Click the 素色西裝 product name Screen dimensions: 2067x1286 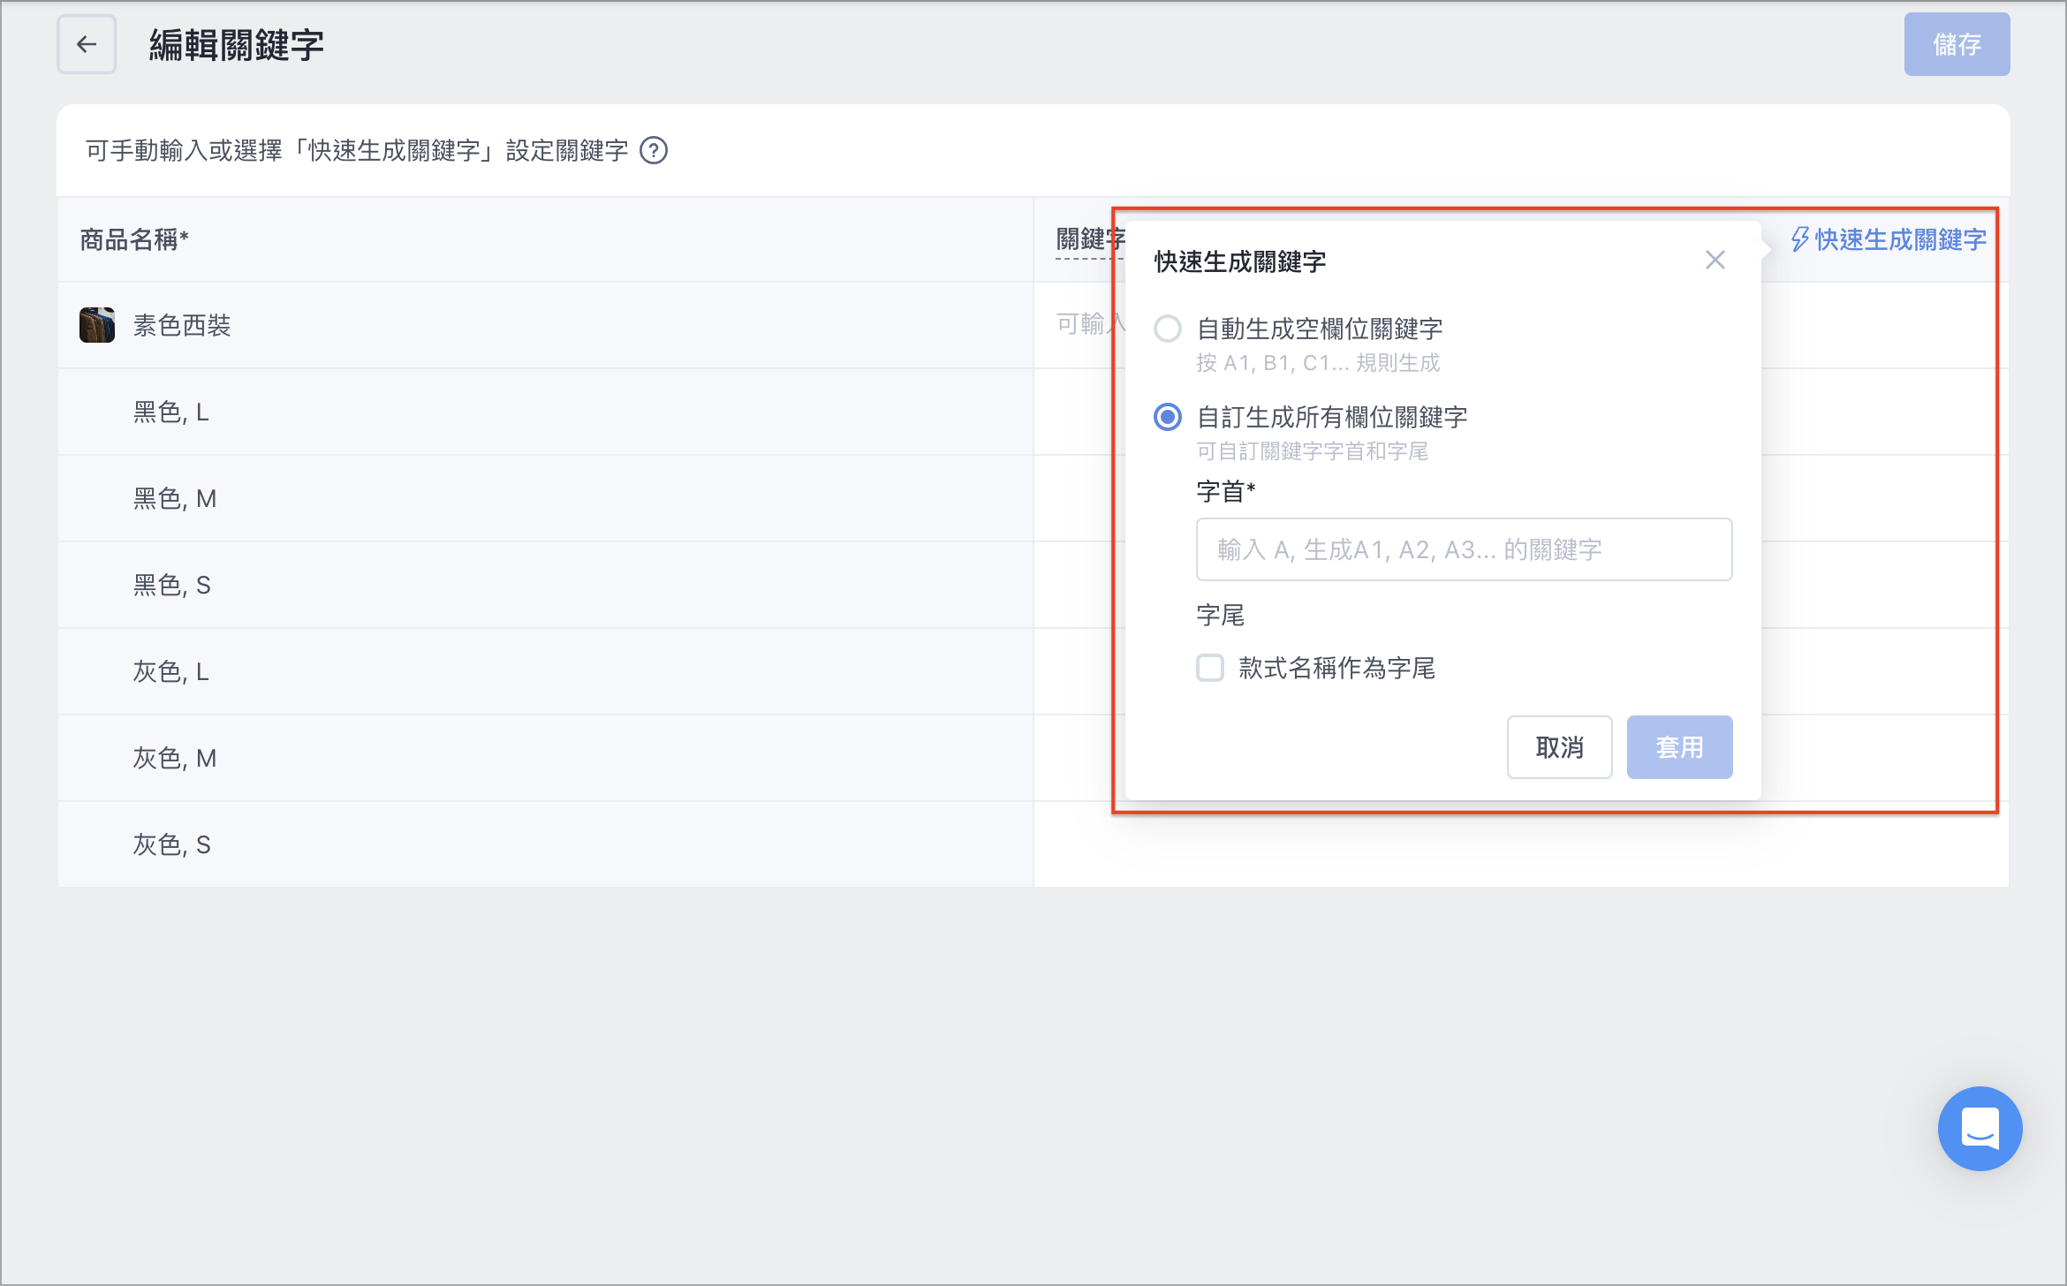[182, 325]
